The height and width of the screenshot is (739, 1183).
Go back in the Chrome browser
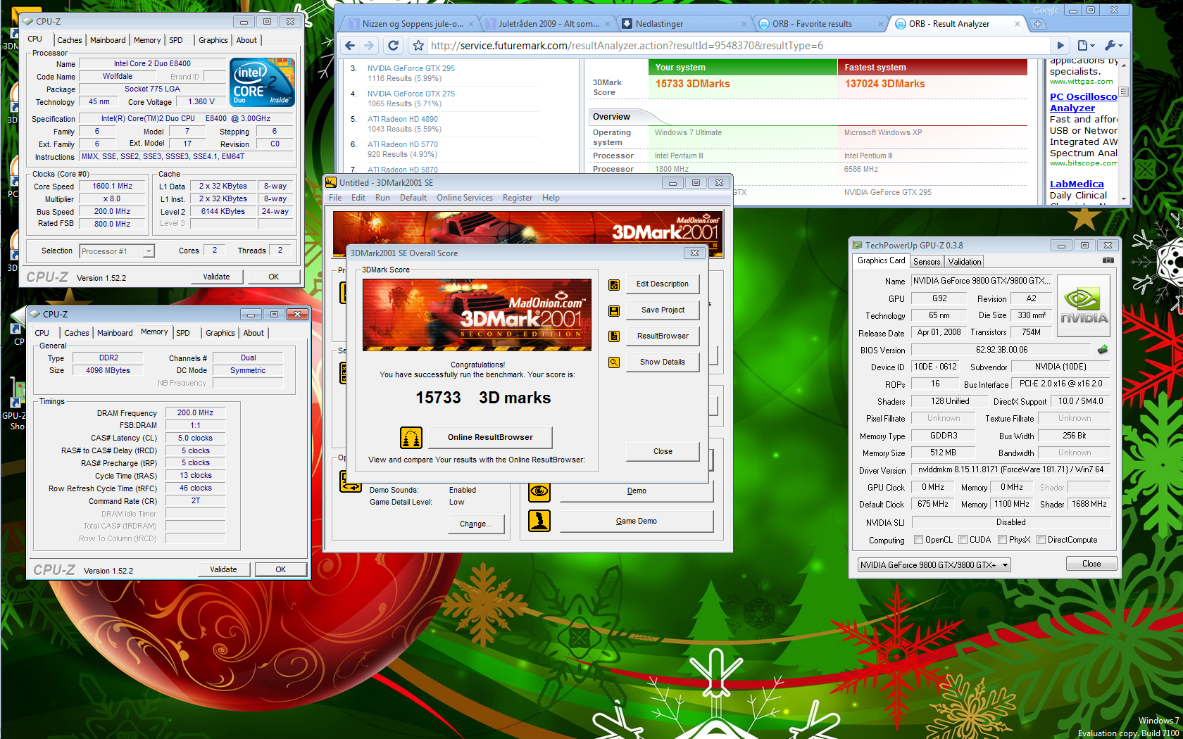(350, 46)
